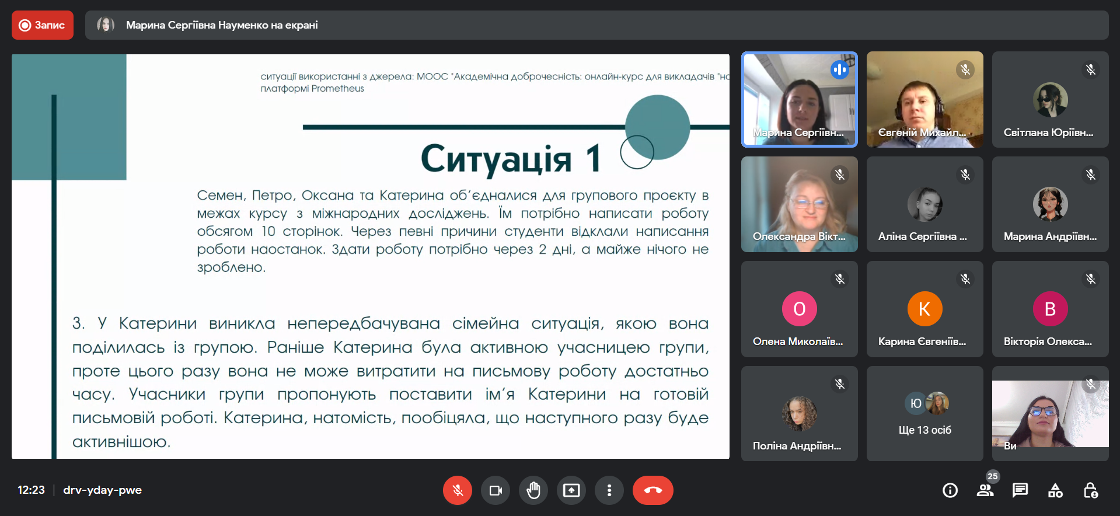Expand the 'Ще 13 осіб' participants tile

point(924,413)
